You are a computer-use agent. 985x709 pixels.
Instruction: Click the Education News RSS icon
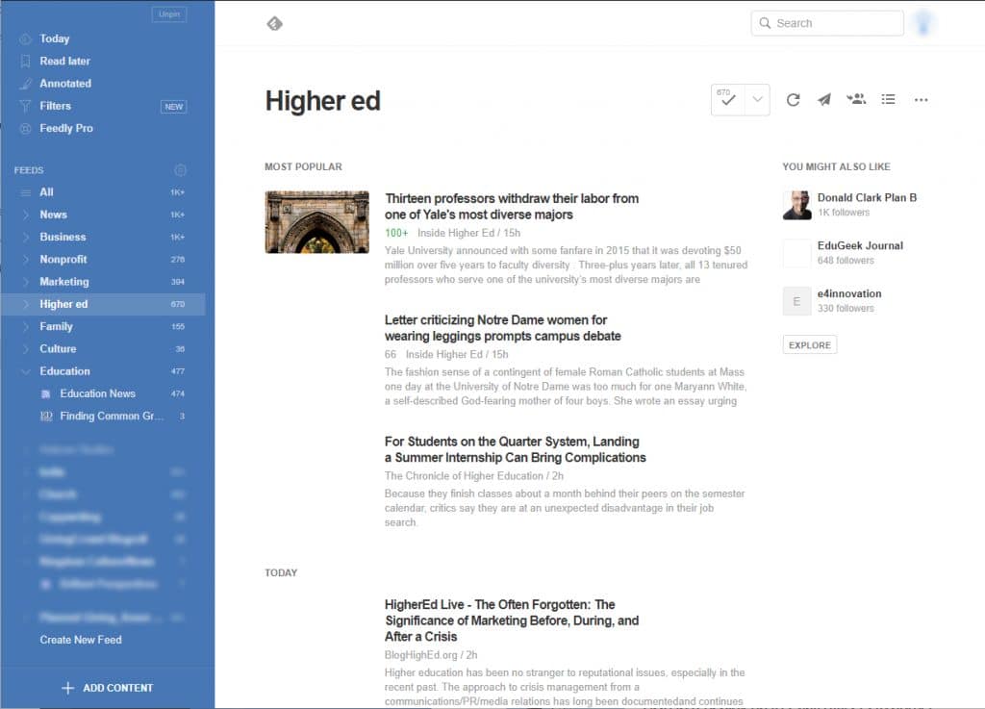[45, 393]
